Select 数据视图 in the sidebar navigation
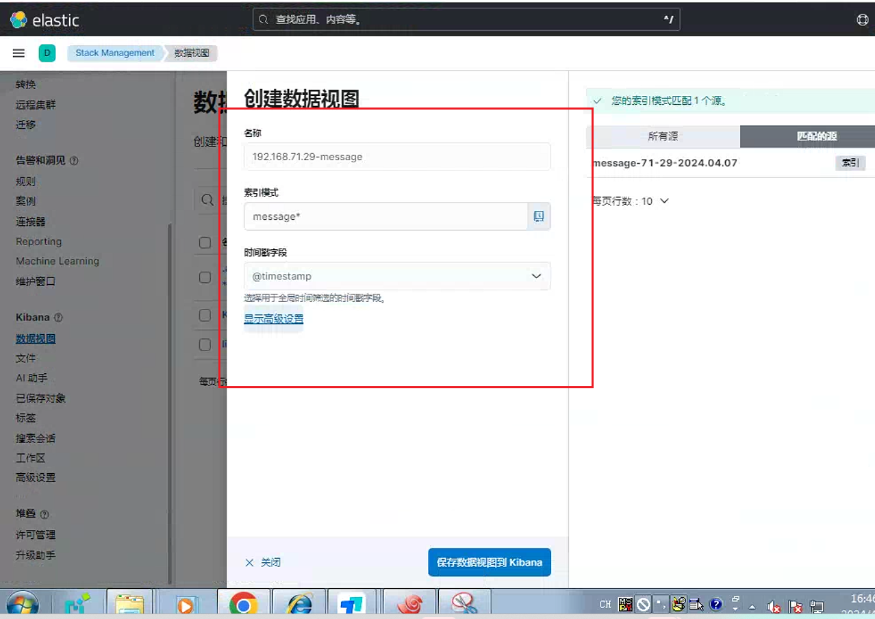Viewport: 875px width, 619px height. click(36, 338)
